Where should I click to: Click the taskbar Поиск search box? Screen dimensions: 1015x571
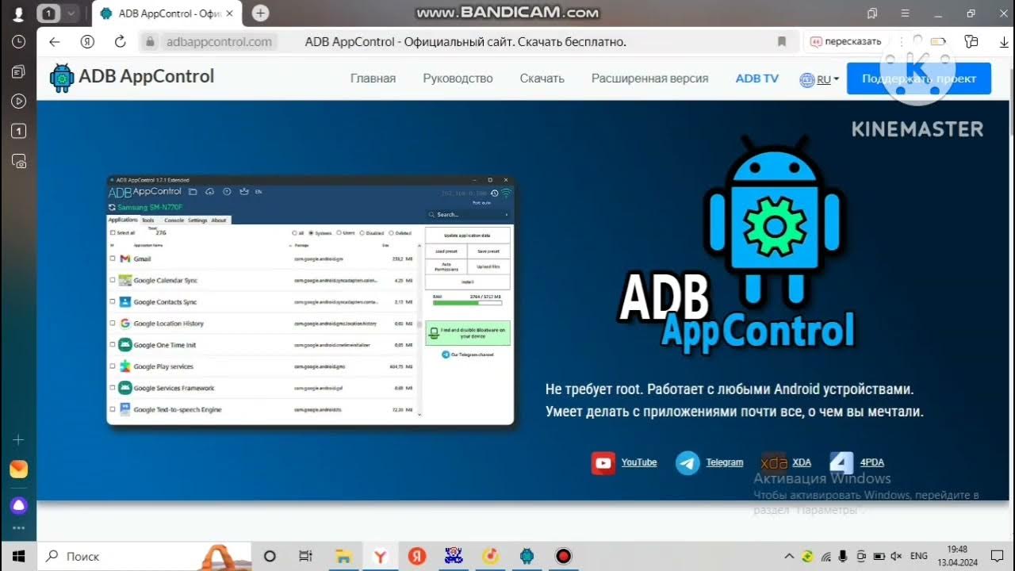[144, 556]
